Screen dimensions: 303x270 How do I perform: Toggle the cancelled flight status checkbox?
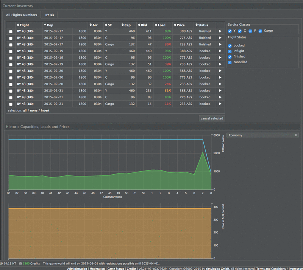(x=230, y=62)
